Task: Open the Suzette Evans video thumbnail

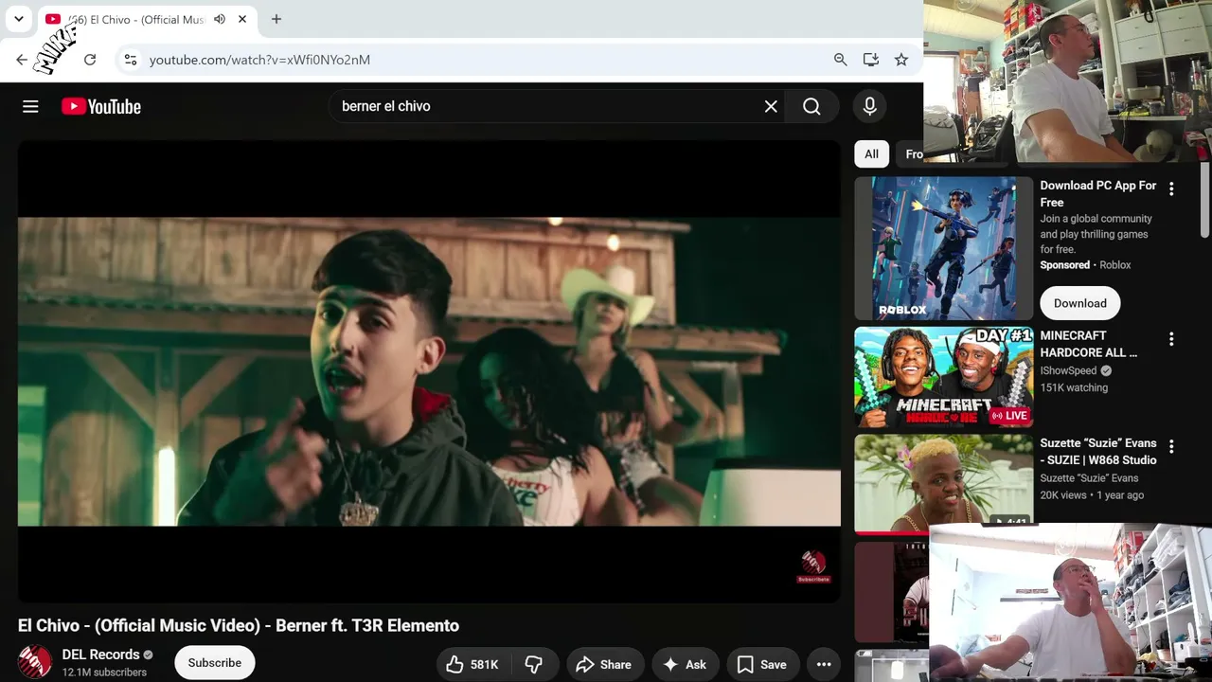Action: pos(944,483)
